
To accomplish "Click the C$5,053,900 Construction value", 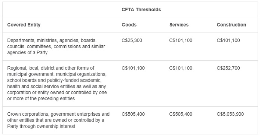I will [x=230, y=114].
